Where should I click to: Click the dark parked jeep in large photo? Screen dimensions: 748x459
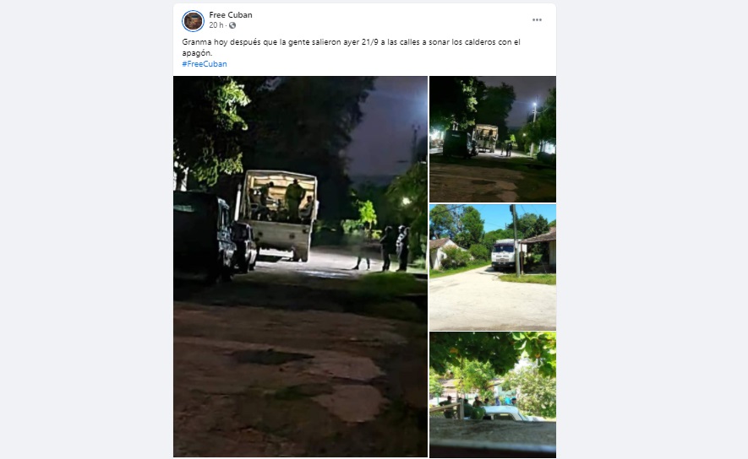coord(205,236)
